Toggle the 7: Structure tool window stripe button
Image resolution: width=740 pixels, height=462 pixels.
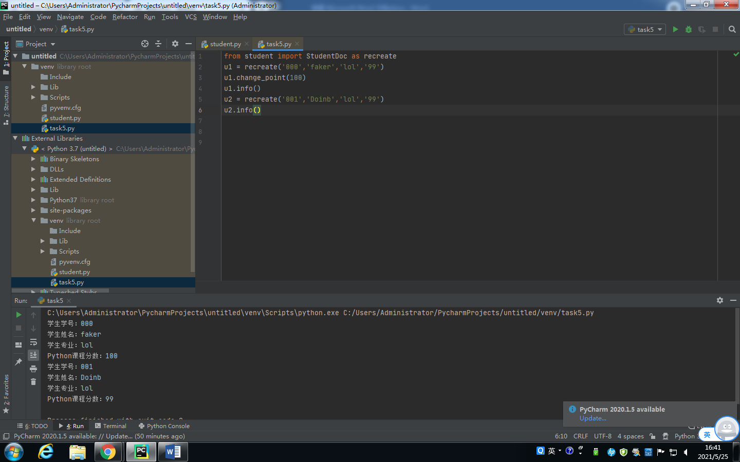[x=6, y=106]
